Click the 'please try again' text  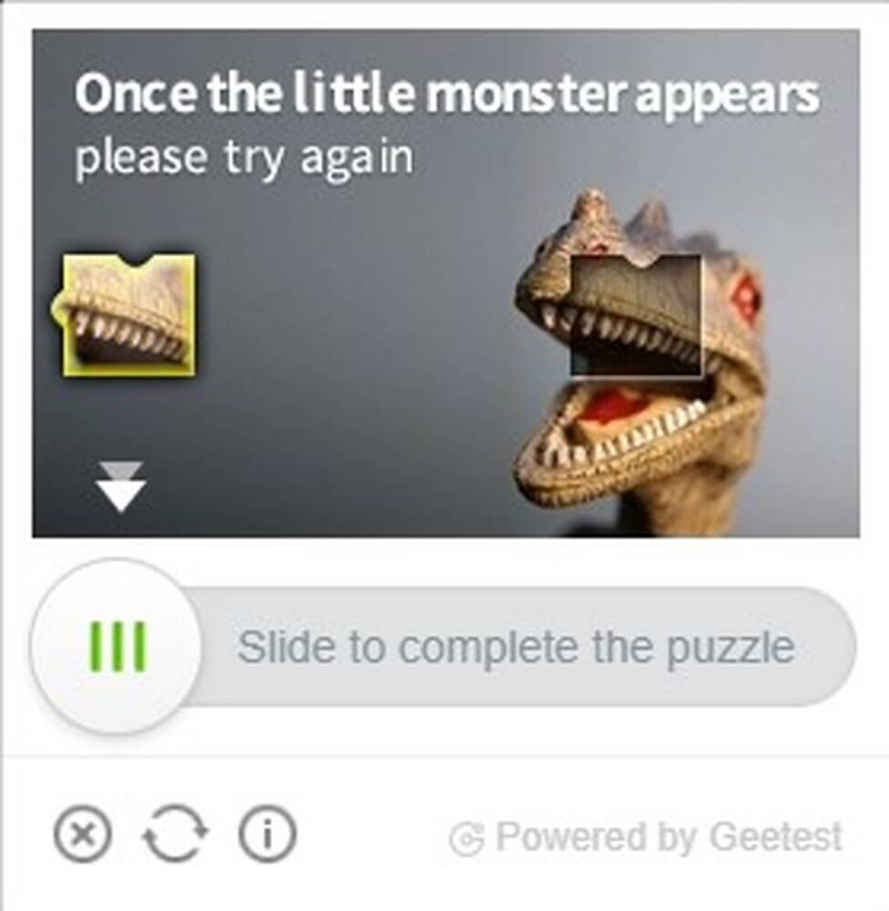click(x=245, y=158)
